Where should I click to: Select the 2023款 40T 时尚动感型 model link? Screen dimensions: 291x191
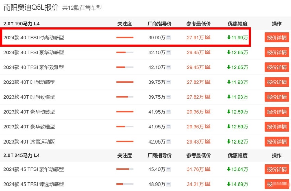coord(29,82)
